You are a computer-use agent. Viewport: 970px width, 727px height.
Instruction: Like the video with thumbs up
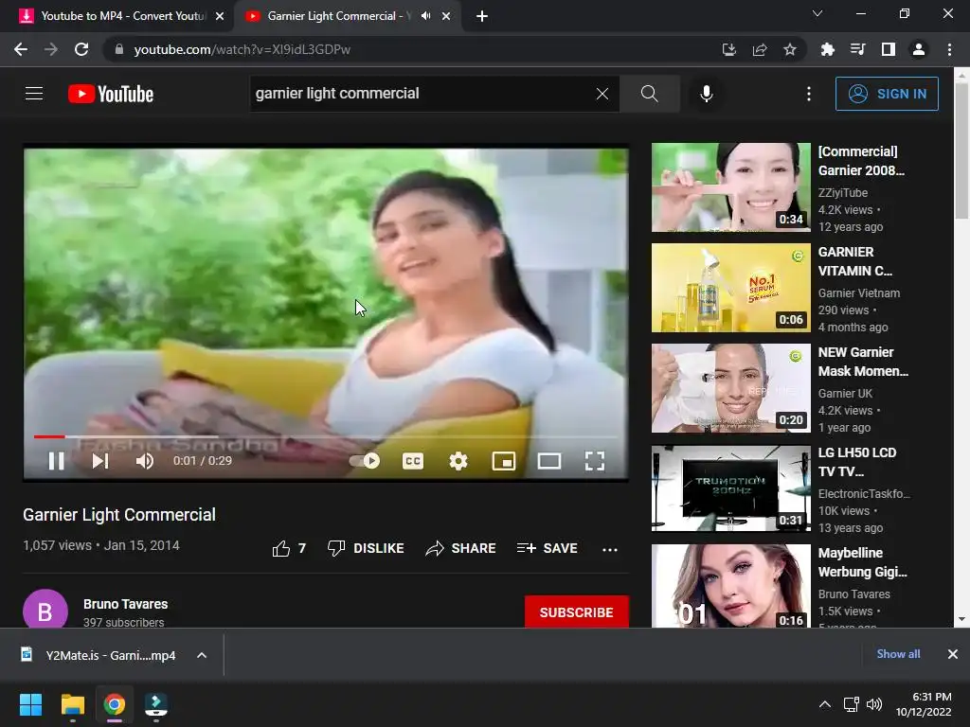(x=289, y=548)
